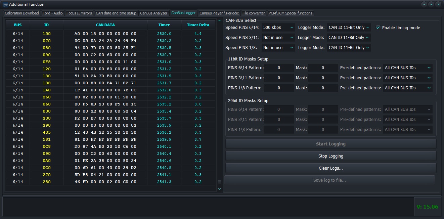Click the scroll down arrow in log list
The width and height of the screenshot is (444, 219).
(x=220, y=189)
